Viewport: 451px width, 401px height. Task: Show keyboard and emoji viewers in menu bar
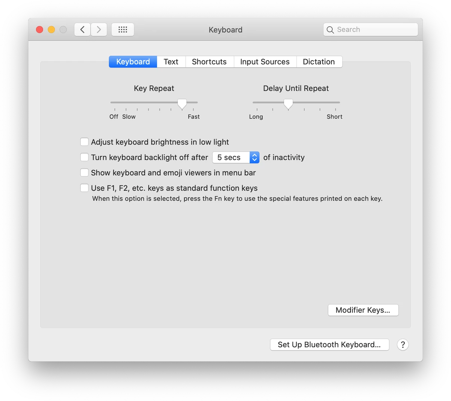[84, 172]
